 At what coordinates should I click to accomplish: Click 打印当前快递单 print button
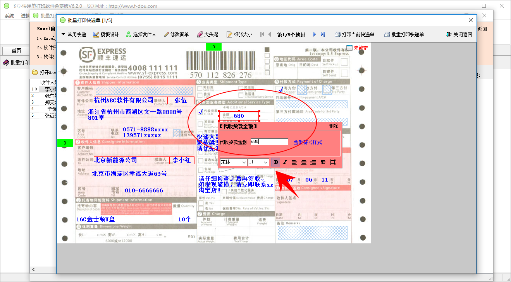(x=354, y=34)
